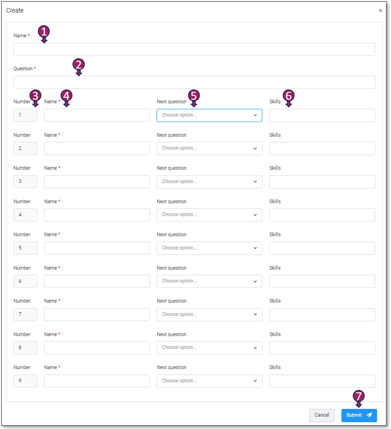
Task: Click the Skills field in row 1
Action: [322, 115]
